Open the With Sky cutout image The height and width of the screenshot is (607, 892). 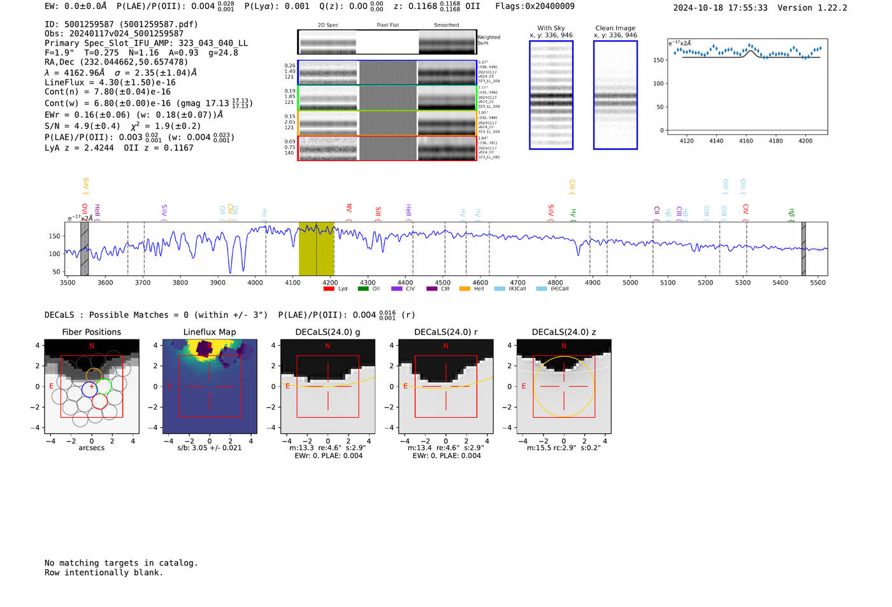[x=551, y=95]
